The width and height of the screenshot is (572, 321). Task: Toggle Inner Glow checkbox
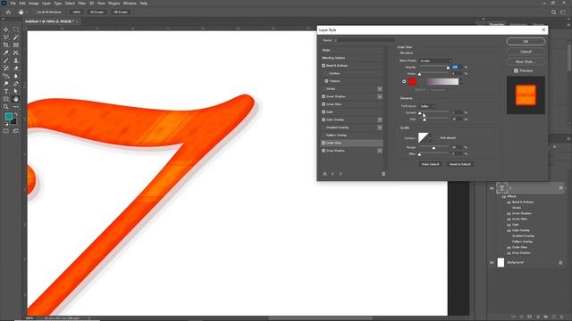(x=324, y=104)
